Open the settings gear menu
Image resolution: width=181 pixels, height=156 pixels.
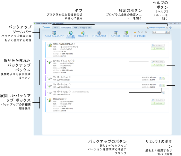167,28
